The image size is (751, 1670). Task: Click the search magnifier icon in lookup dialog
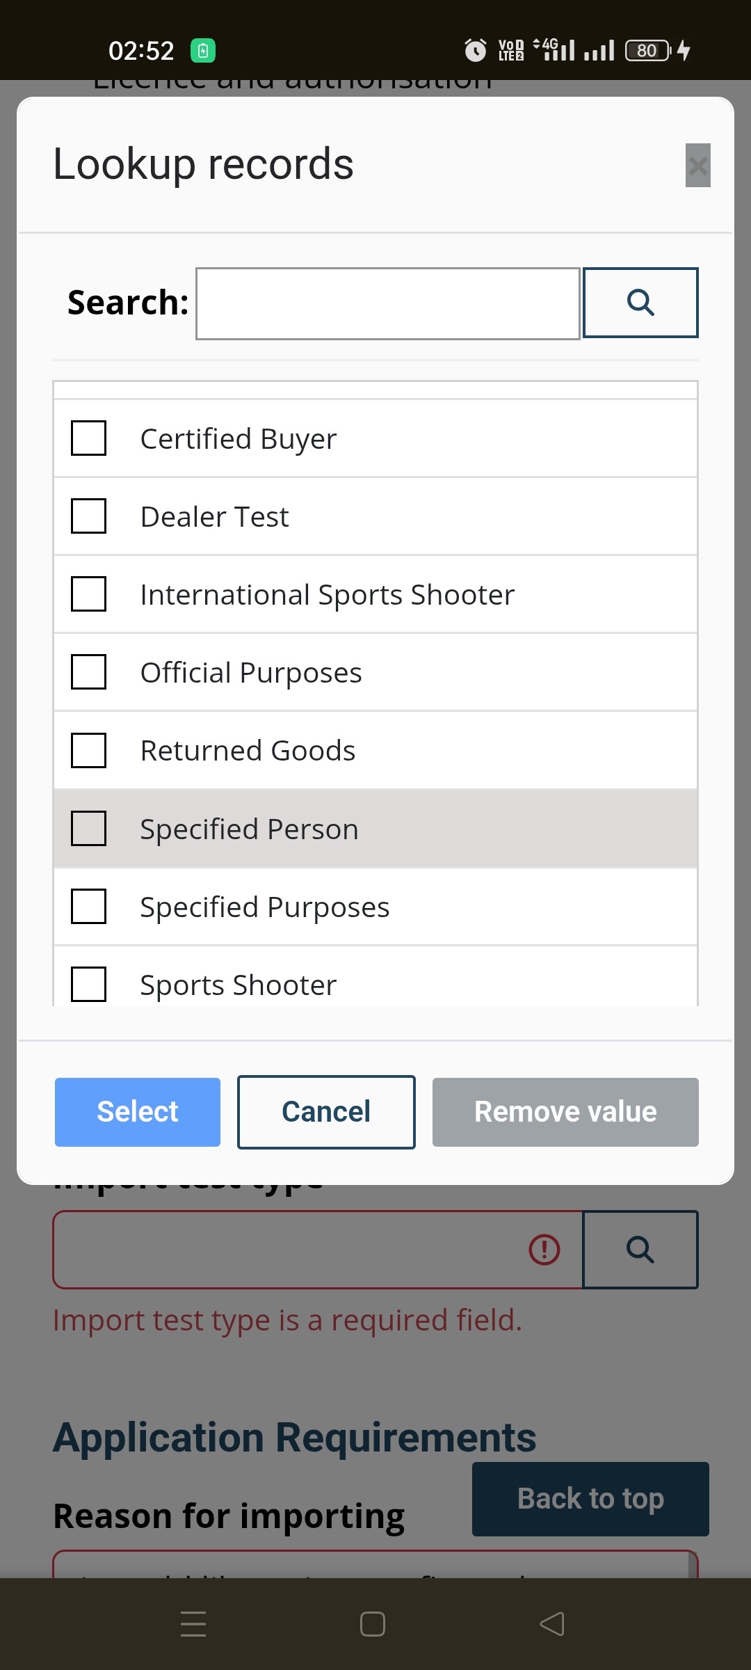[640, 303]
